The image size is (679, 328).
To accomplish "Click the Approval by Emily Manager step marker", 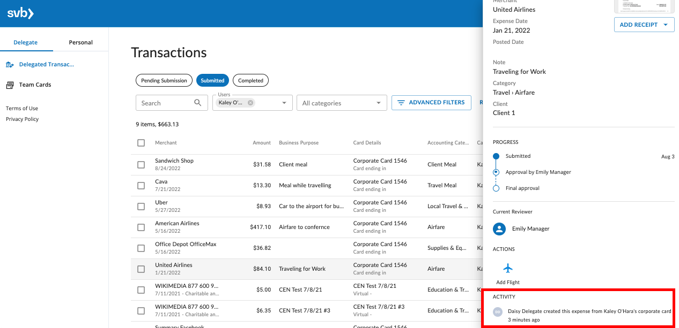I will (496, 172).
